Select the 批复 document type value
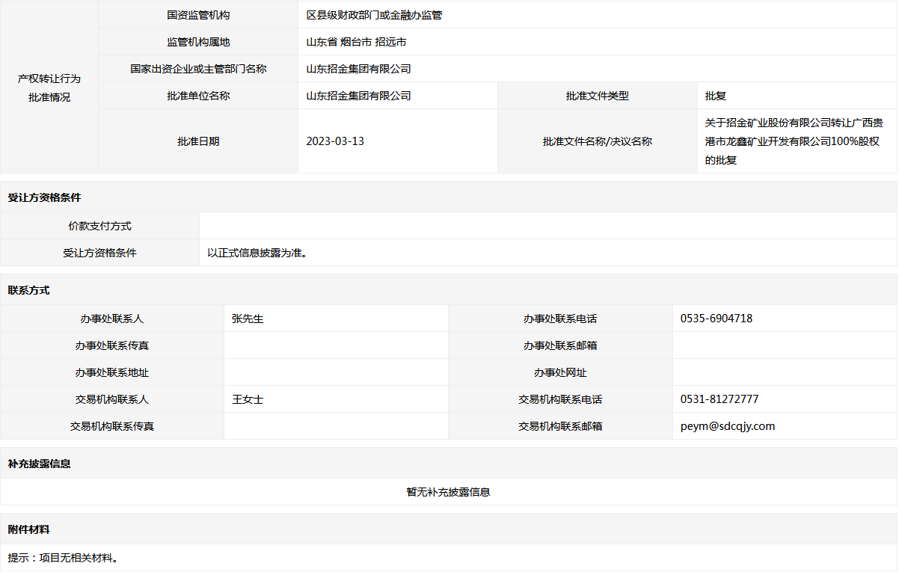The height and width of the screenshot is (575, 899). click(x=716, y=96)
